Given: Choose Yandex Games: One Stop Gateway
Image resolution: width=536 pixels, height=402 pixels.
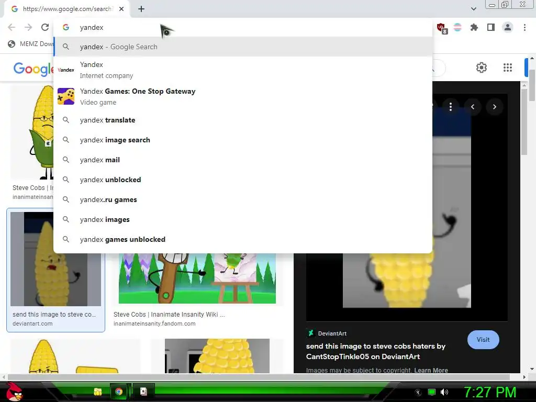Looking at the screenshot, I should tap(243, 97).
